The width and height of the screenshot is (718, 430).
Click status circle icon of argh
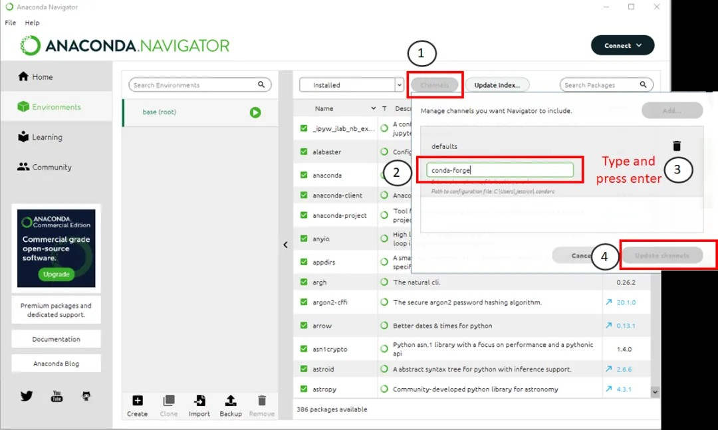point(384,282)
